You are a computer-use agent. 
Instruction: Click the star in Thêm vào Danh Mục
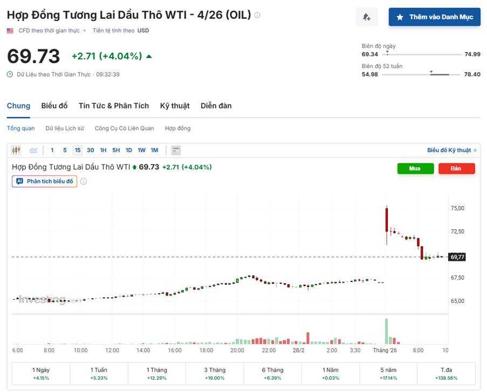[399, 17]
